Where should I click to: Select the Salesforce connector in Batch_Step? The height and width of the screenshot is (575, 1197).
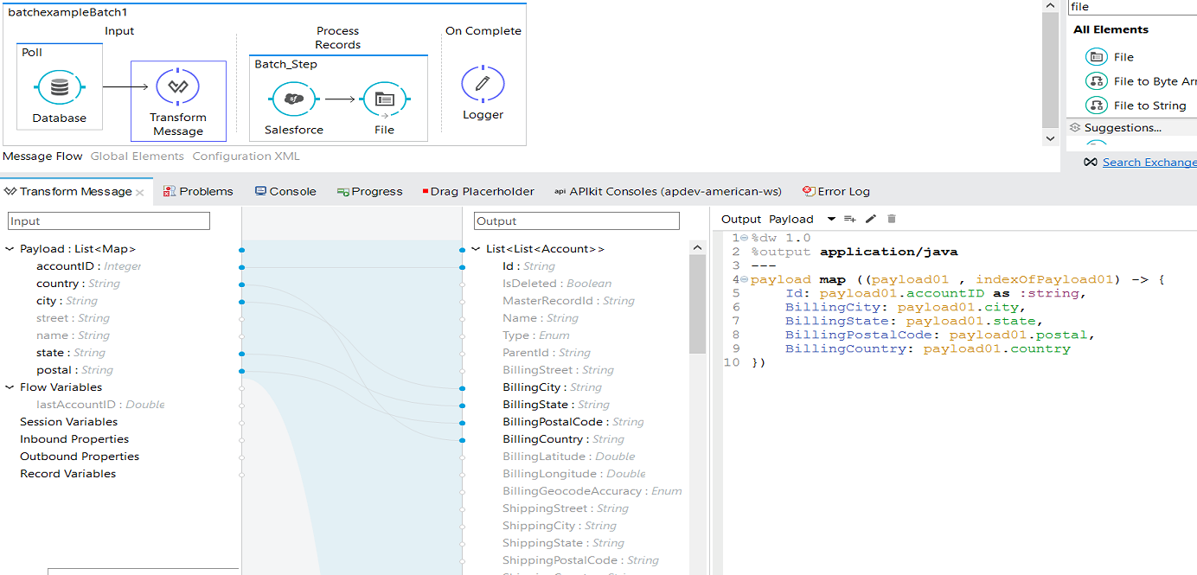(293, 99)
